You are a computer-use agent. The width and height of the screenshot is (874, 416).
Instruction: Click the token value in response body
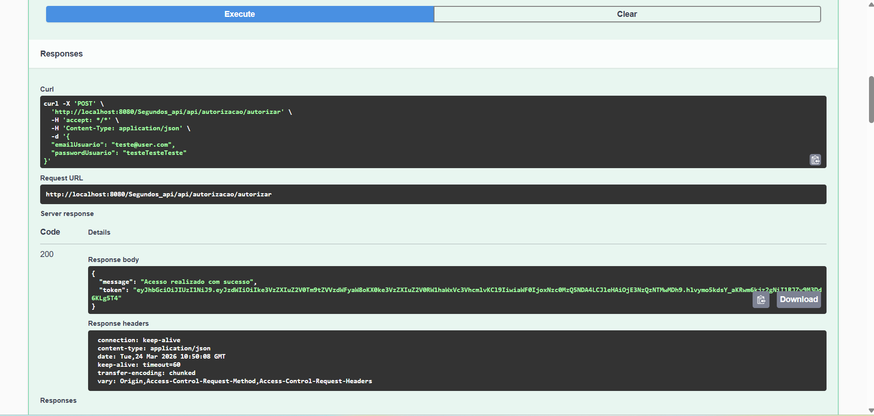click(319, 290)
